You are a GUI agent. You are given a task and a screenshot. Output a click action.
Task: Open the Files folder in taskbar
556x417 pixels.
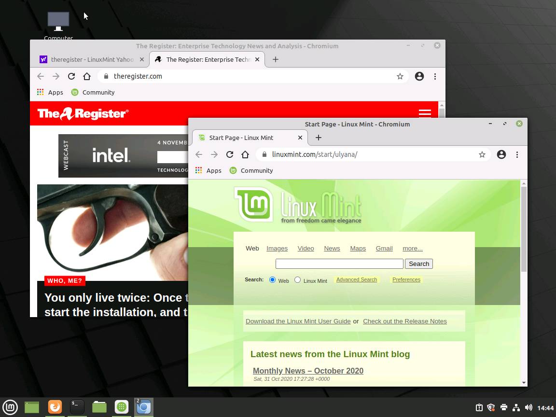point(99,407)
